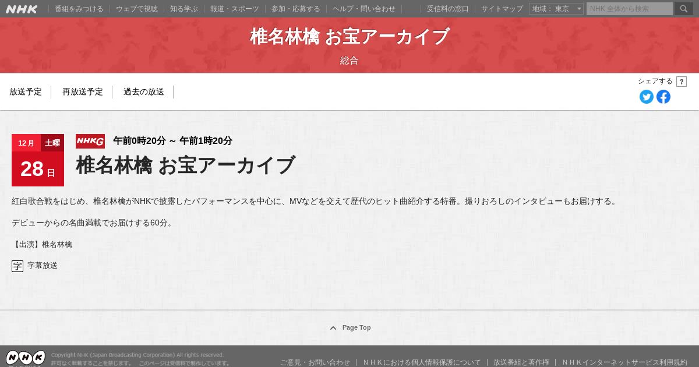The height and width of the screenshot is (367, 699).
Task: Share on Facebook icon
Action: click(663, 97)
